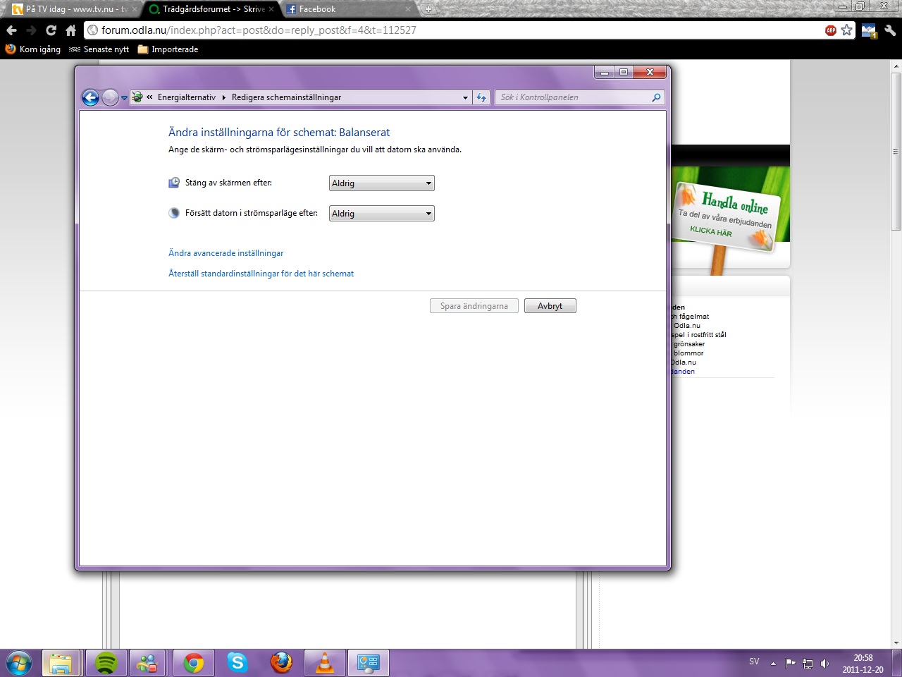
Task: Click 'Ändra avancerade inställningar' link
Action: click(x=225, y=253)
